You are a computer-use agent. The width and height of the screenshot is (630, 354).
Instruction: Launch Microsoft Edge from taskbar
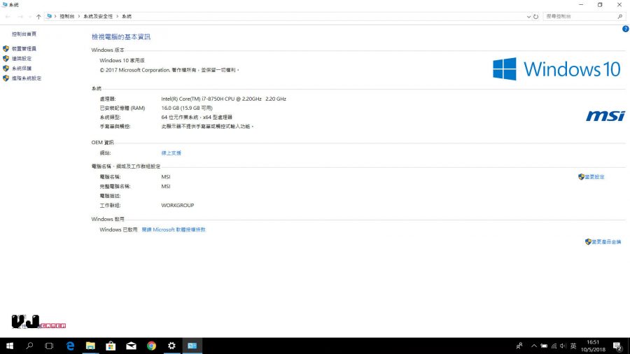[x=70, y=346]
